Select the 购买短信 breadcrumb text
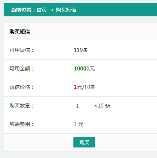Image resolution: width=157 pixels, height=158 pixels. pos(66,10)
